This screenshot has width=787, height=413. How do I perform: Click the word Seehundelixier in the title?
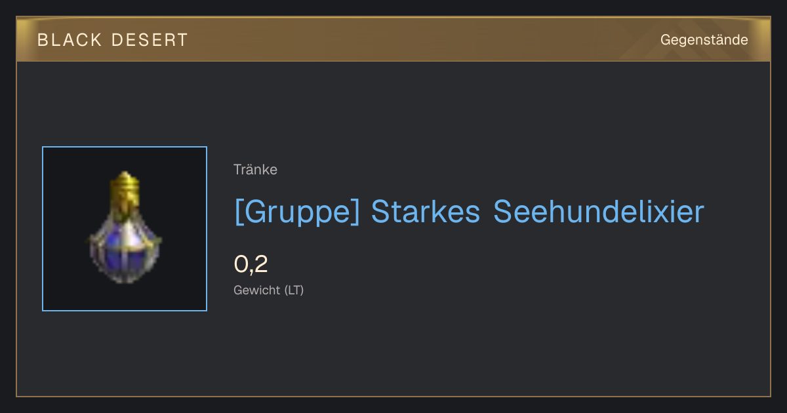(x=599, y=212)
